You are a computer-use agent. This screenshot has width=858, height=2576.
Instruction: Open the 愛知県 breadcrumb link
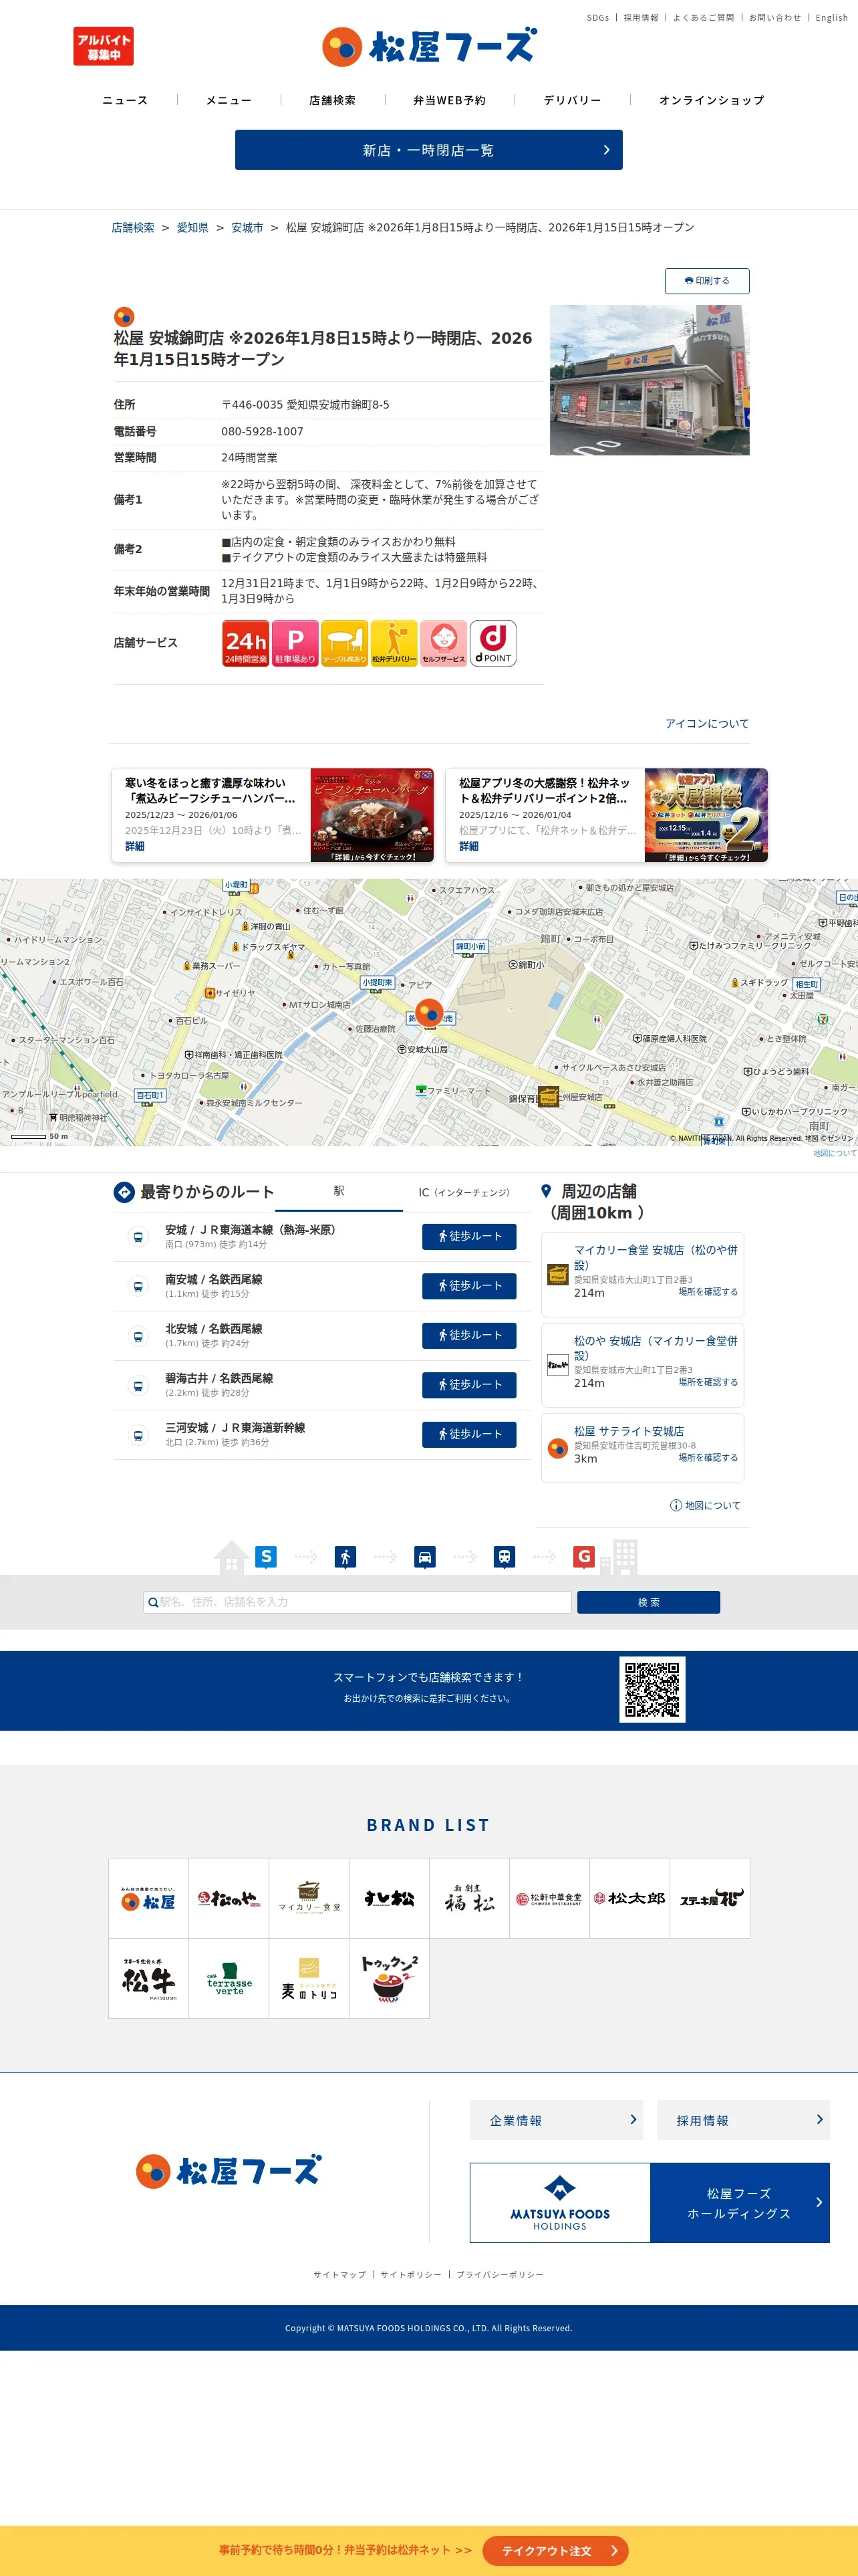(x=192, y=228)
